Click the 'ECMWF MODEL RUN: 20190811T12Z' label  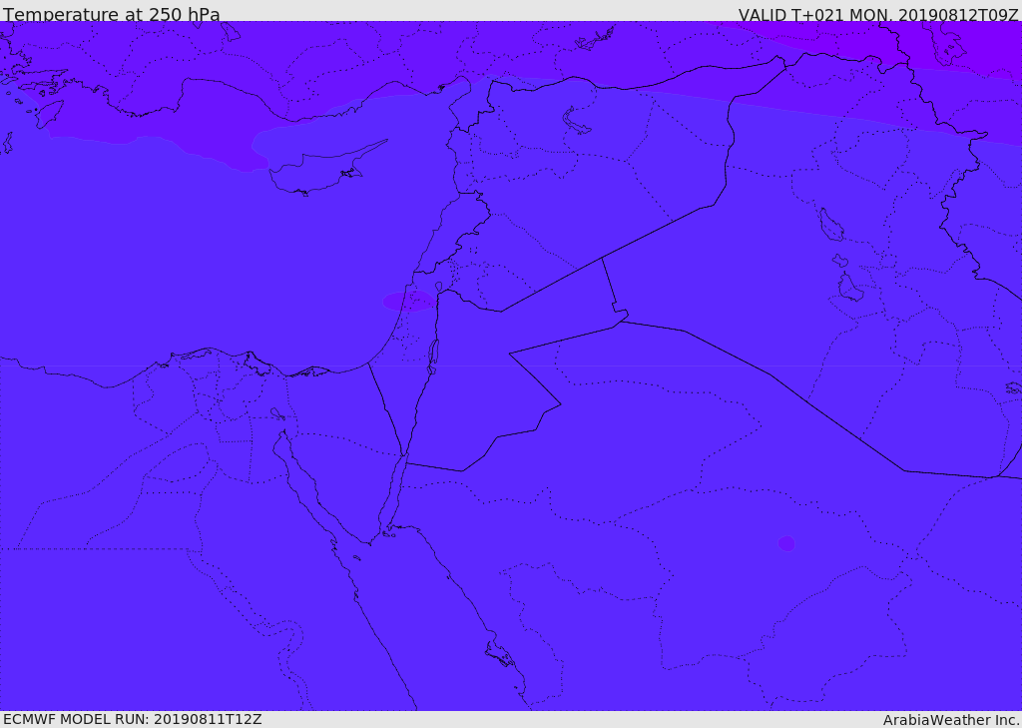tap(133, 719)
